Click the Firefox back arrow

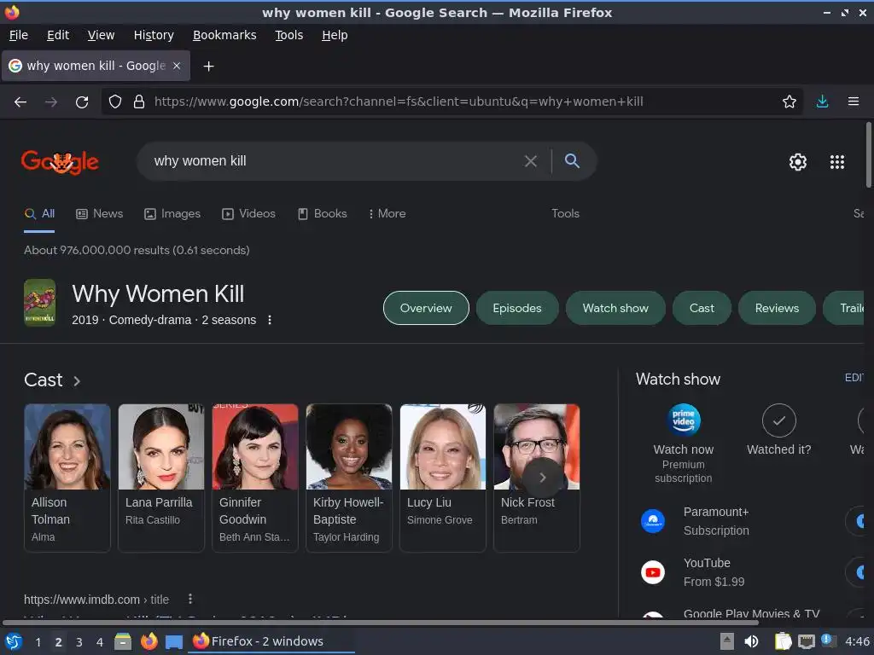(20, 102)
